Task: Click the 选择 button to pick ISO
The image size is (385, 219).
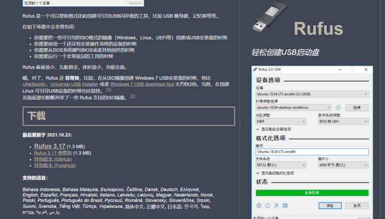Action: coord(357,108)
